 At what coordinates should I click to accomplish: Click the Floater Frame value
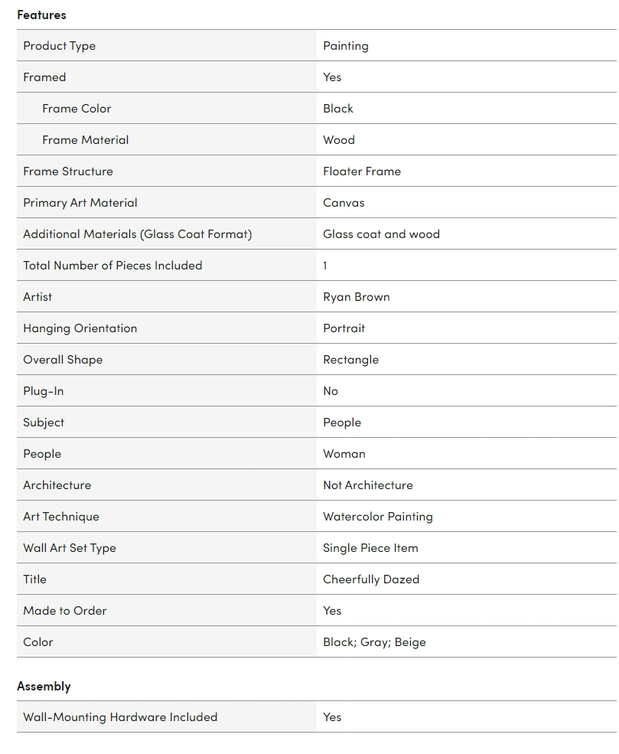[361, 171]
